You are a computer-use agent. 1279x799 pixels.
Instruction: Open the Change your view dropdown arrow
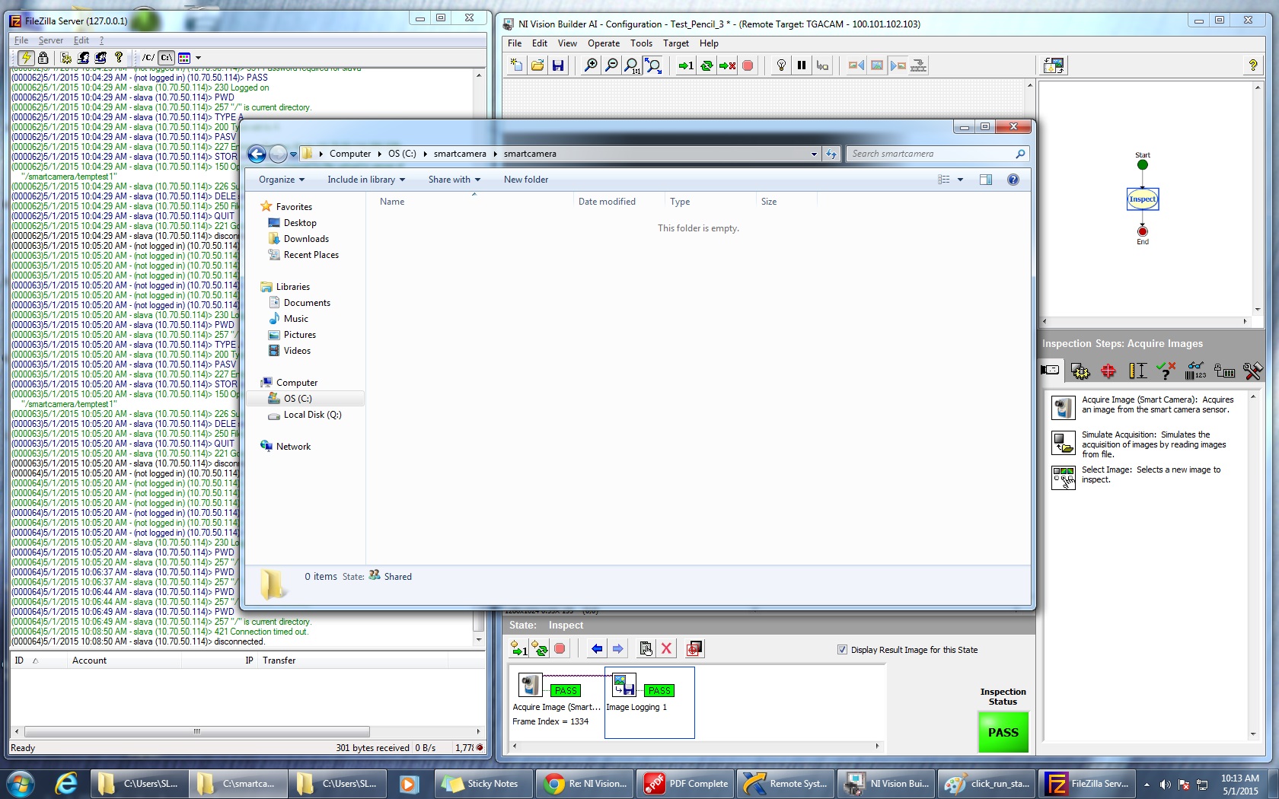961,180
